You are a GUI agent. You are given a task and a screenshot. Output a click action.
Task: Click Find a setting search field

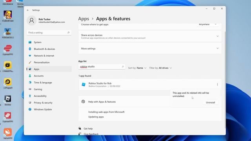[x=49, y=33]
